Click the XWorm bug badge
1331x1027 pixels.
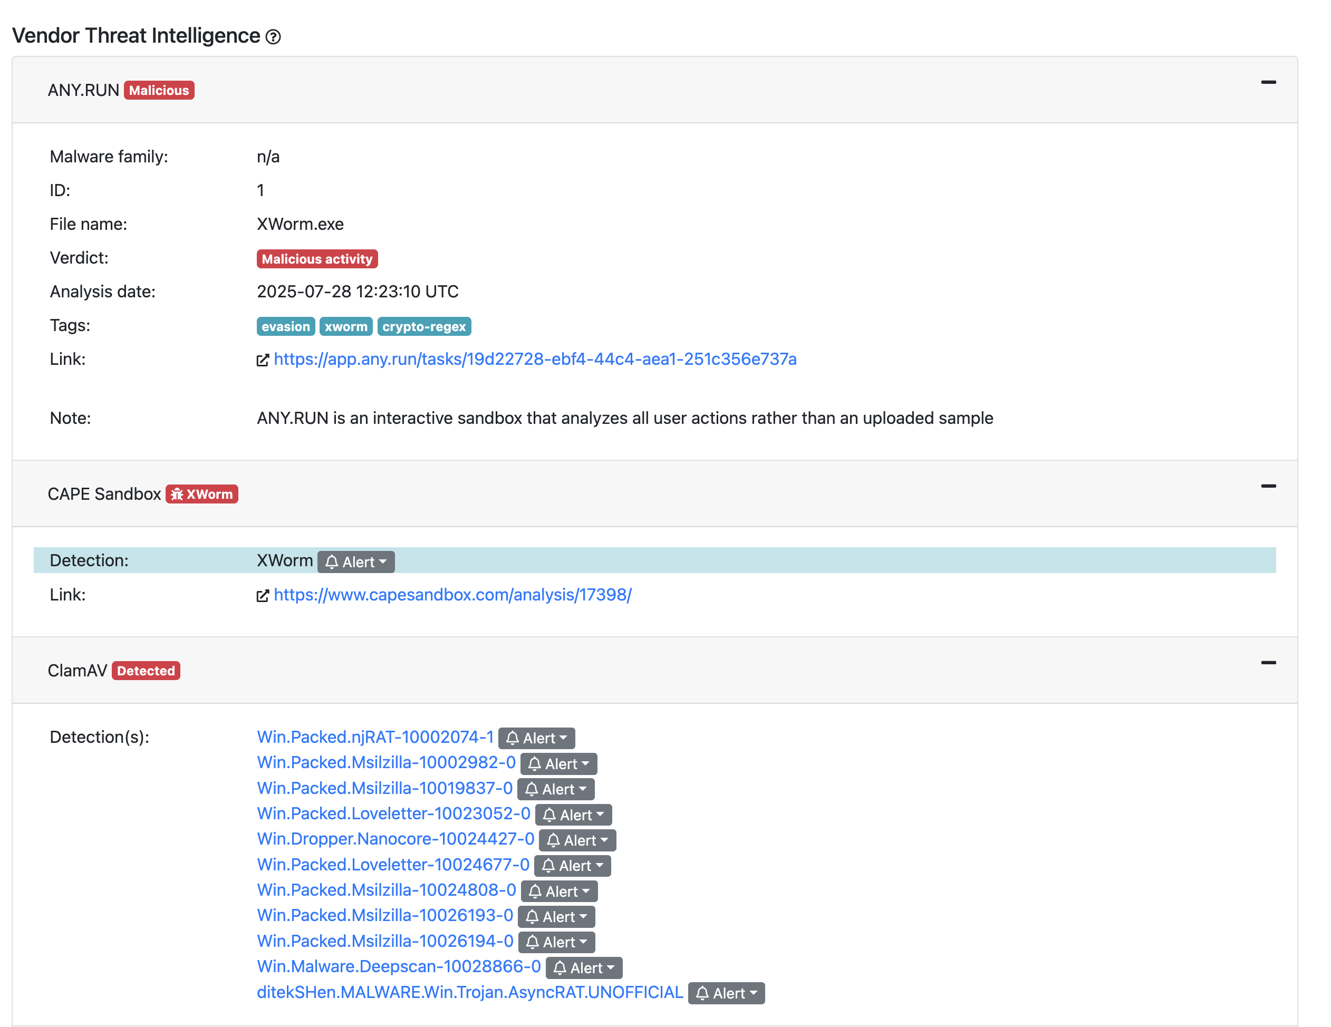click(202, 494)
